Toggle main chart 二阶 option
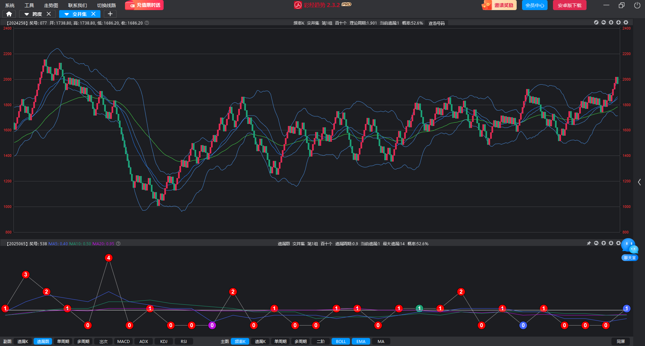Viewport: 645px width, 346px height. point(321,341)
